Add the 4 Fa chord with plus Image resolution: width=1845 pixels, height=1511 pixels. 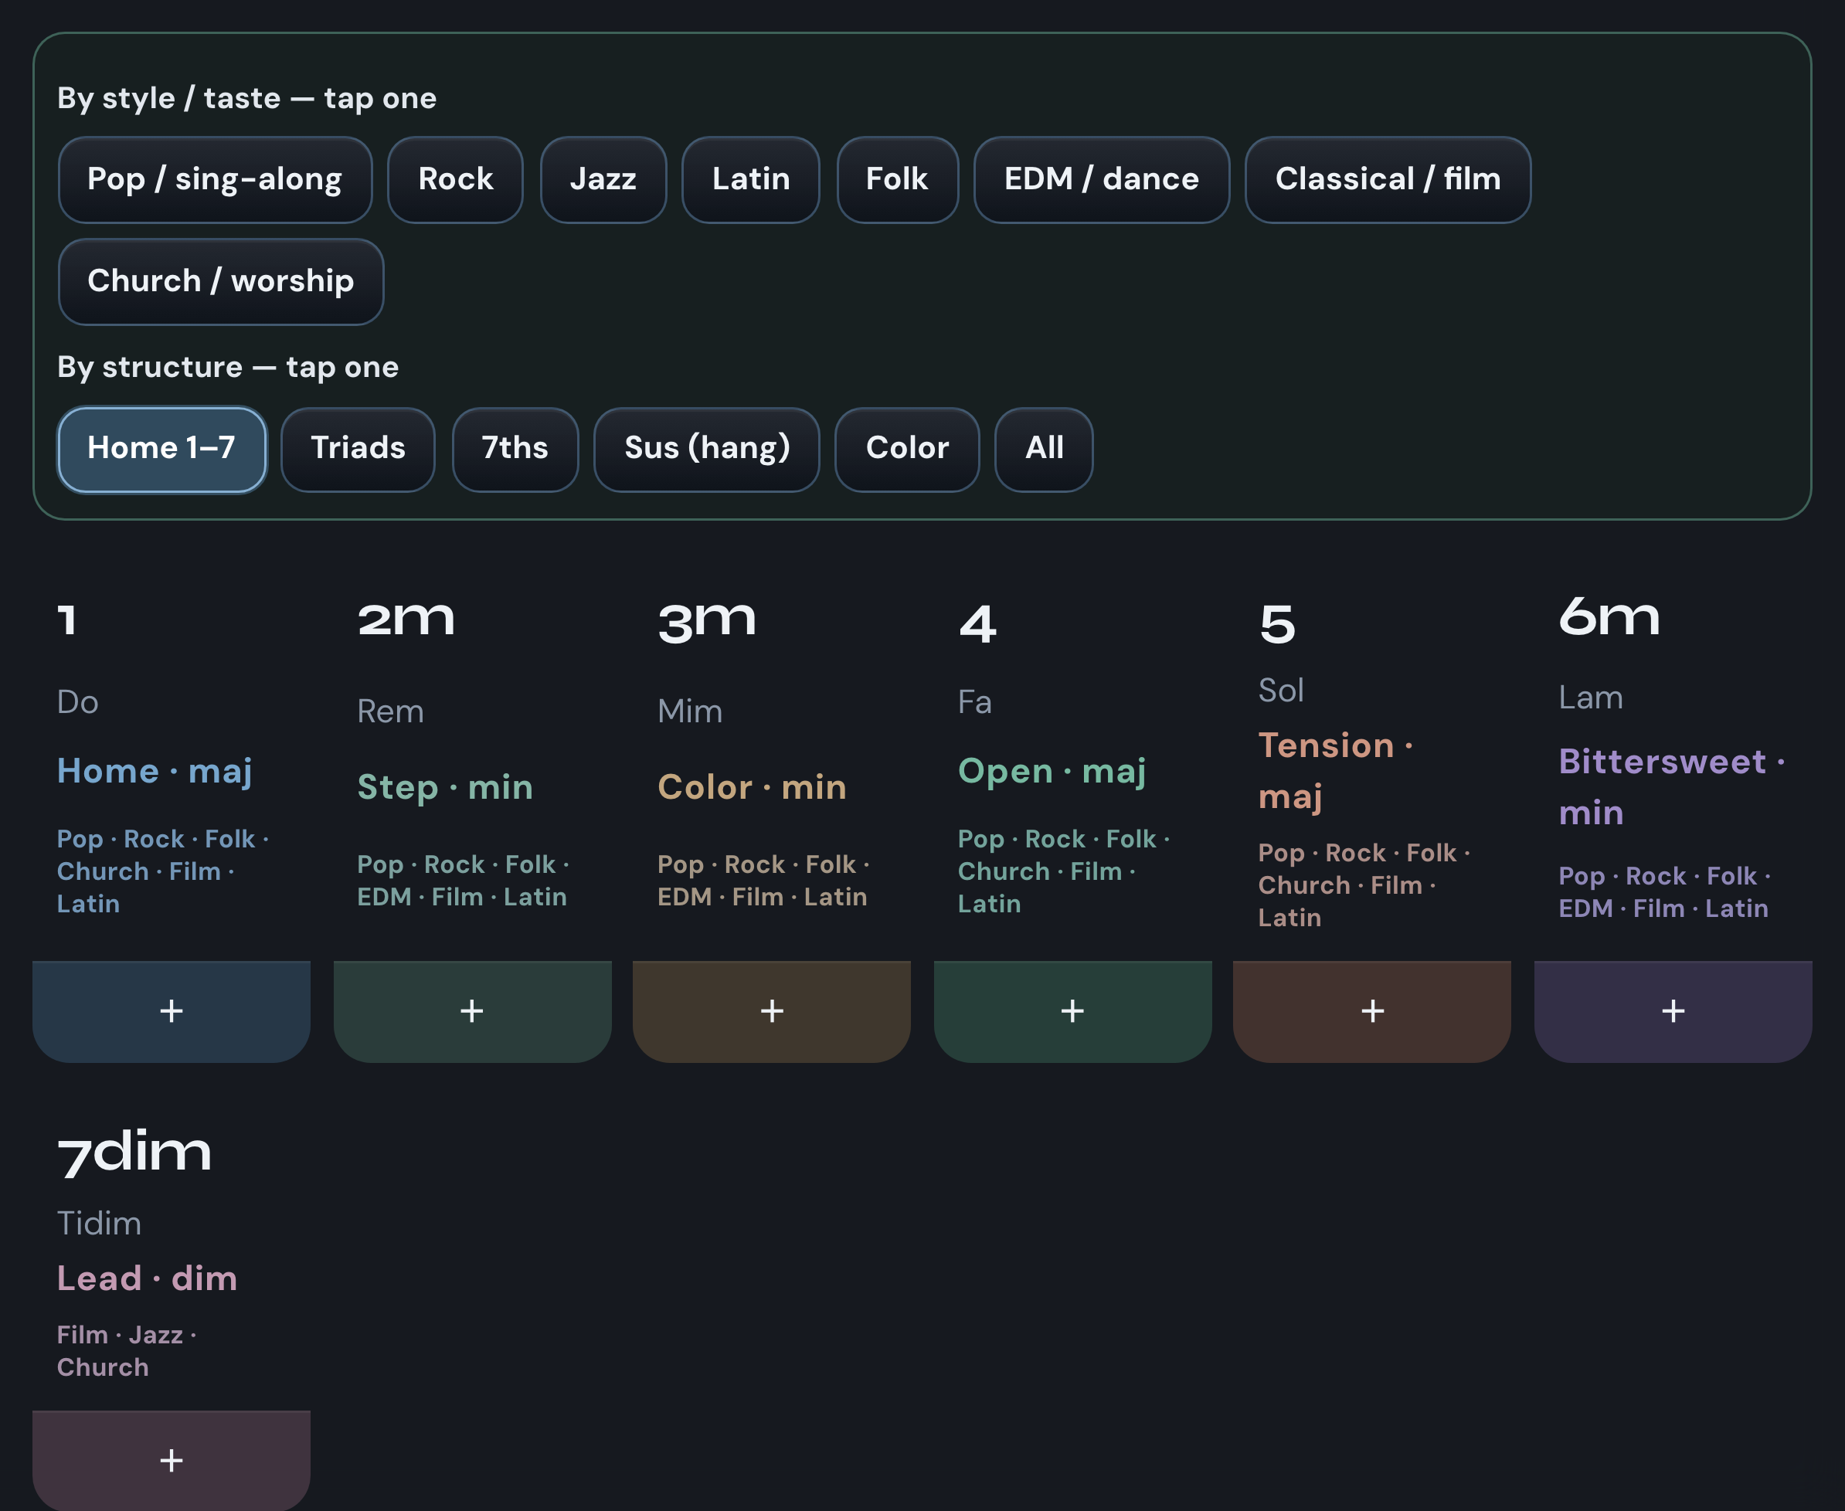[1073, 1010]
